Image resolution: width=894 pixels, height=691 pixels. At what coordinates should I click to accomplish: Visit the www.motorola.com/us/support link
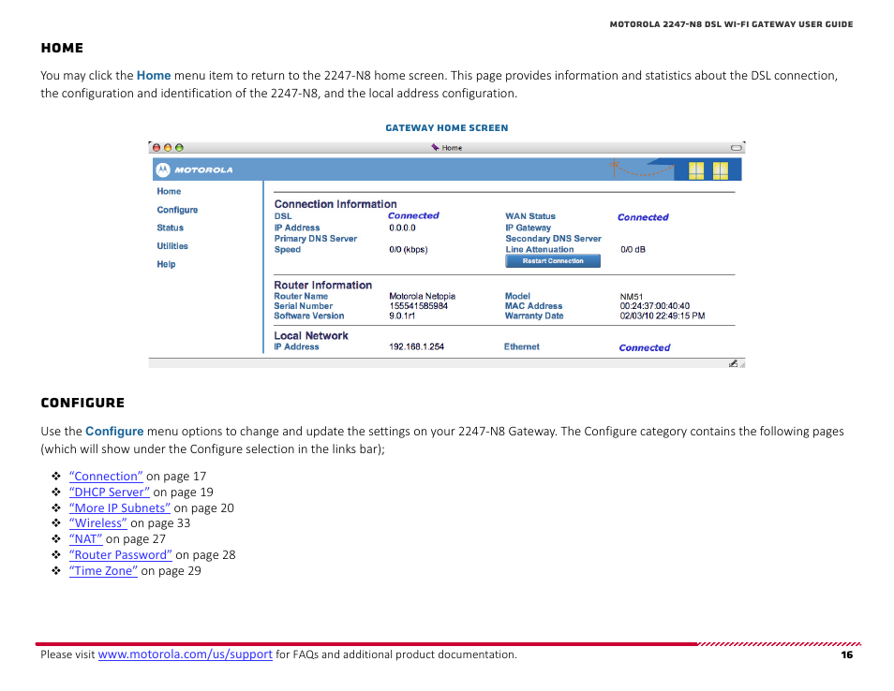pos(186,654)
